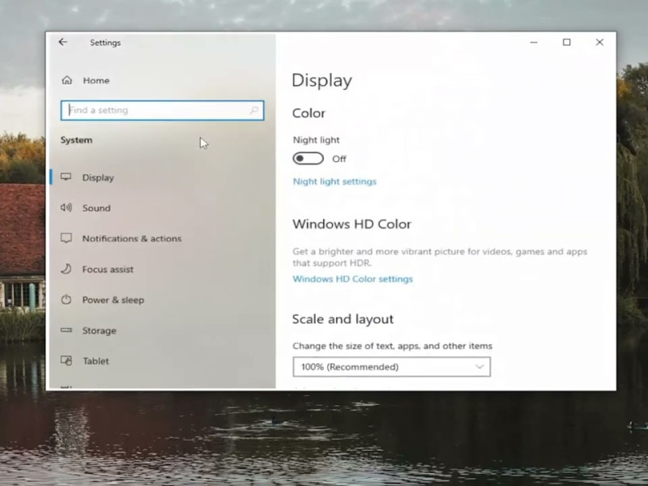The width and height of the screenshot is (648, 486).
Task: Click the Display page heading
Action: pyautogui.click(x=322, y=80)
